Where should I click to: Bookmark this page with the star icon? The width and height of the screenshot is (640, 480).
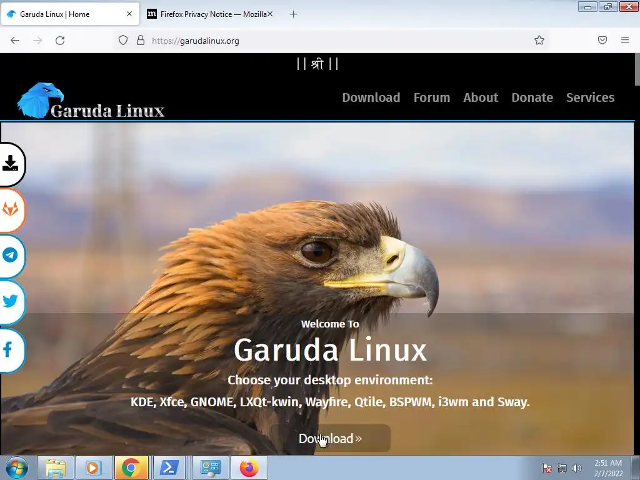point(539,40)
